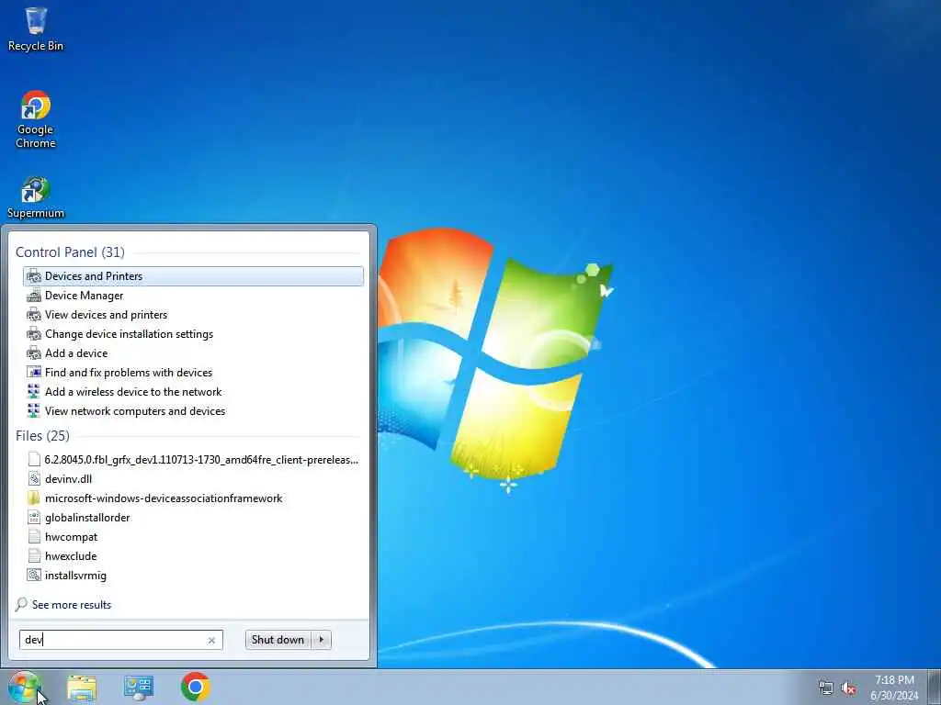Click the muted volume tray icon
Image resolution: width=941 pixels, height=705 pixels.
(x=848, y=688)
